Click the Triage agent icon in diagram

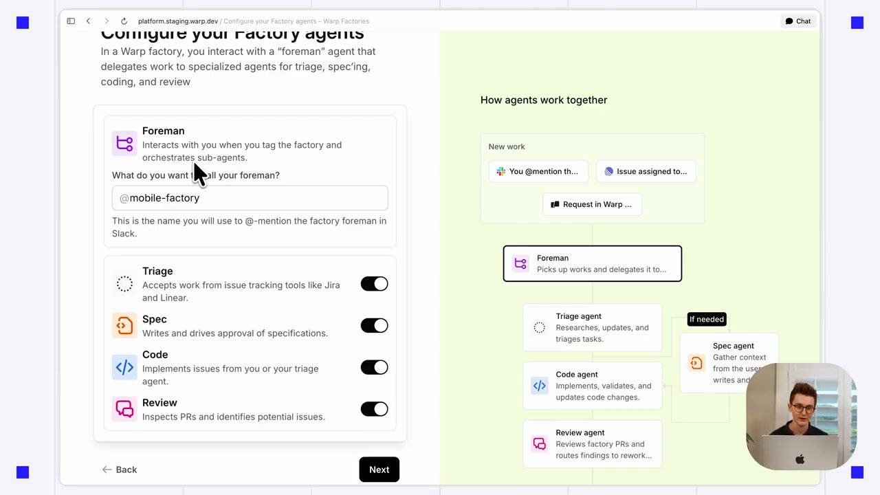pyautogui.click(x=540, y=328)
